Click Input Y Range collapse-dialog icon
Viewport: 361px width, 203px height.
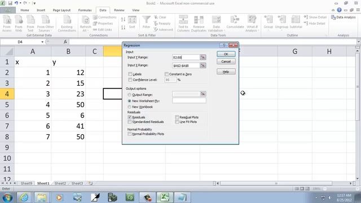tap(203, 58)
